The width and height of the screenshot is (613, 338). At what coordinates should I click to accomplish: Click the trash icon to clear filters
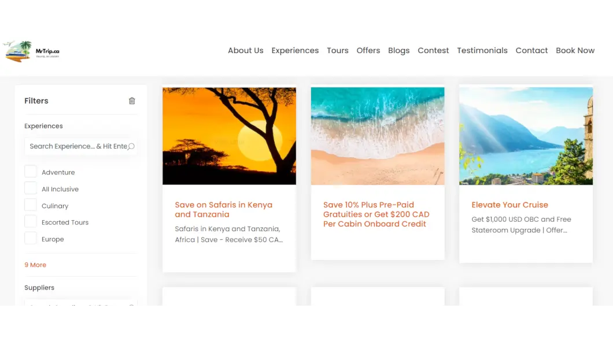pos(132,101)
